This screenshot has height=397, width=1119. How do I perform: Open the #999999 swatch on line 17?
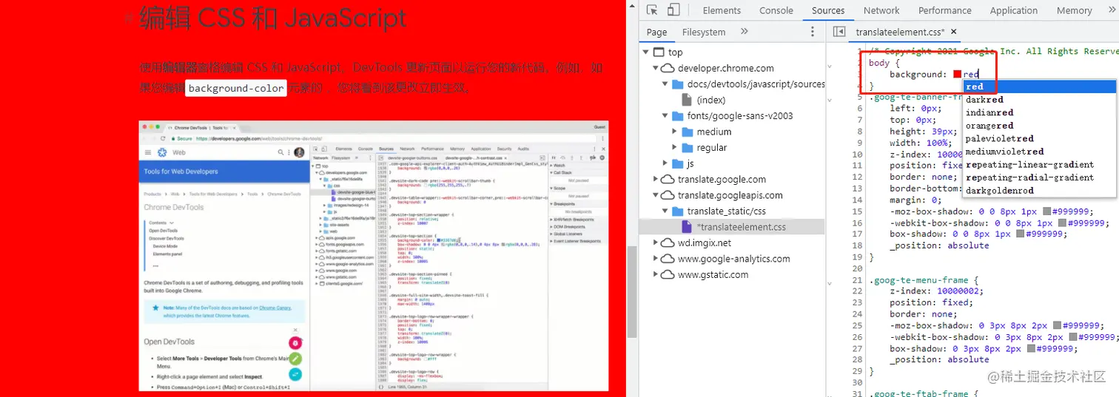tap(1021, 234)
